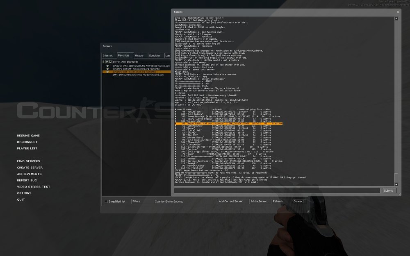This screenshot has width=410, height=256.
Task: Click the "[vG] doublebuttass" status row in console
Action: pos(223,140)
